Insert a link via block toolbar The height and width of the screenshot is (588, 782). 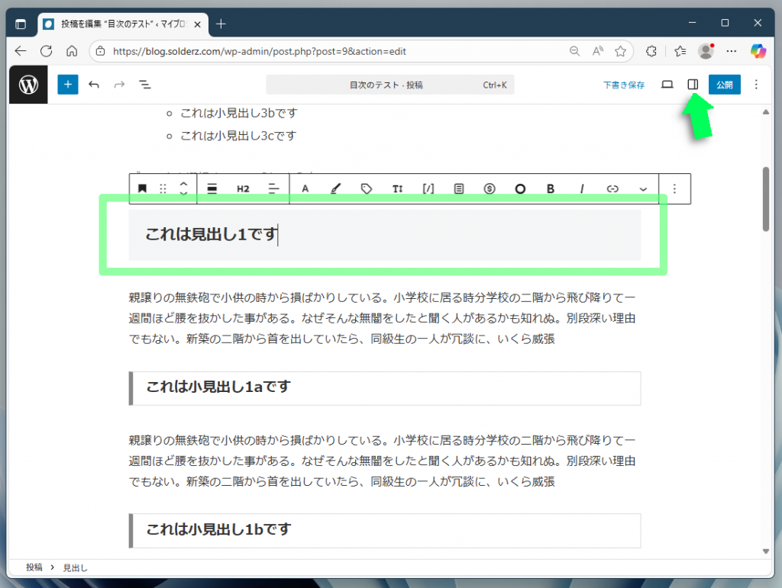pos(612,188)
